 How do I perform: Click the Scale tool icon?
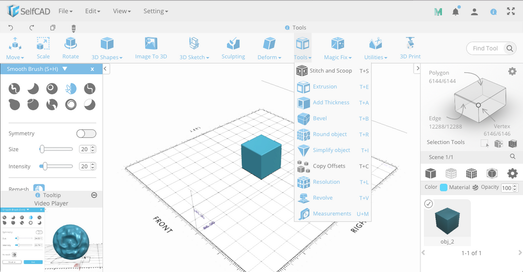tap(43, 44)
